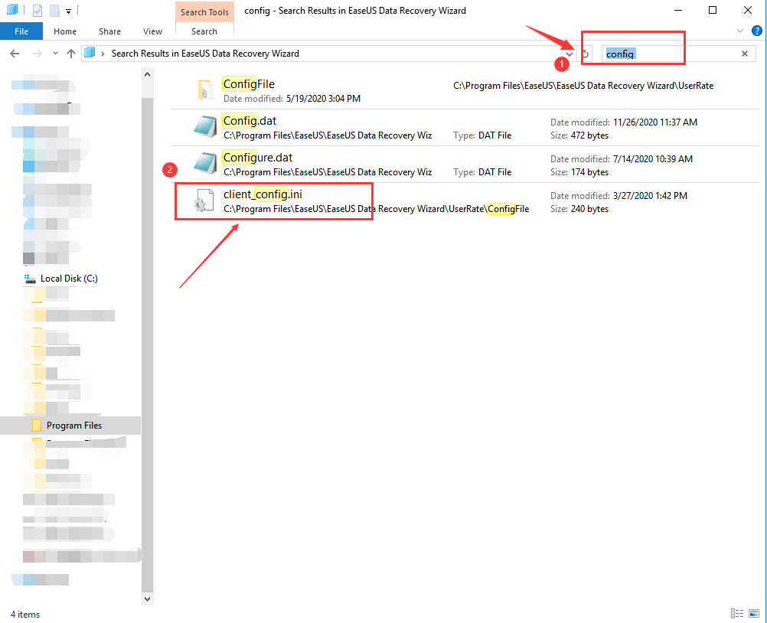This screenshot has height=623, width=767.
Task: Open the recent locations dropdown
Action: click(x=55, y=54)
